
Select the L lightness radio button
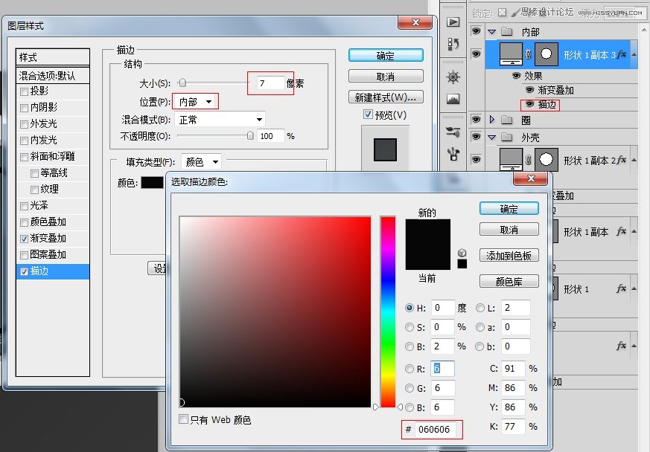pyautogui.click(x=480, y=308)
